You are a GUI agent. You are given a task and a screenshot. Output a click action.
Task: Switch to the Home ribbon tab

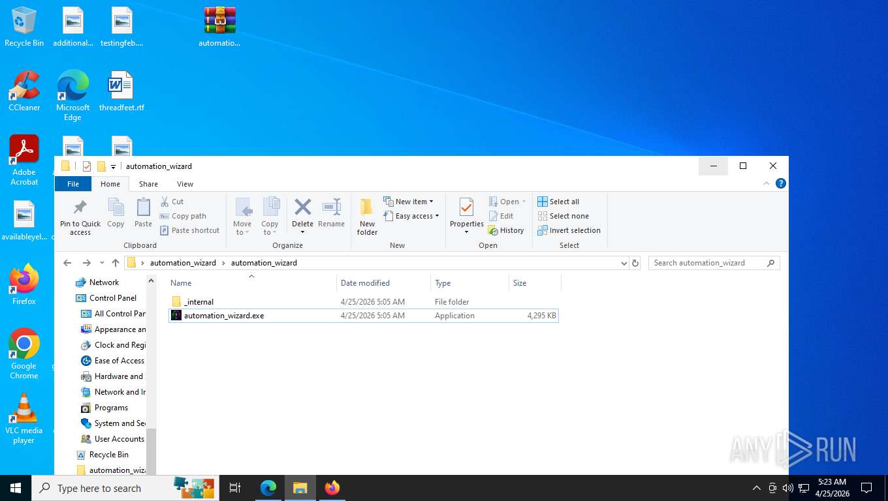pos(110,184)
